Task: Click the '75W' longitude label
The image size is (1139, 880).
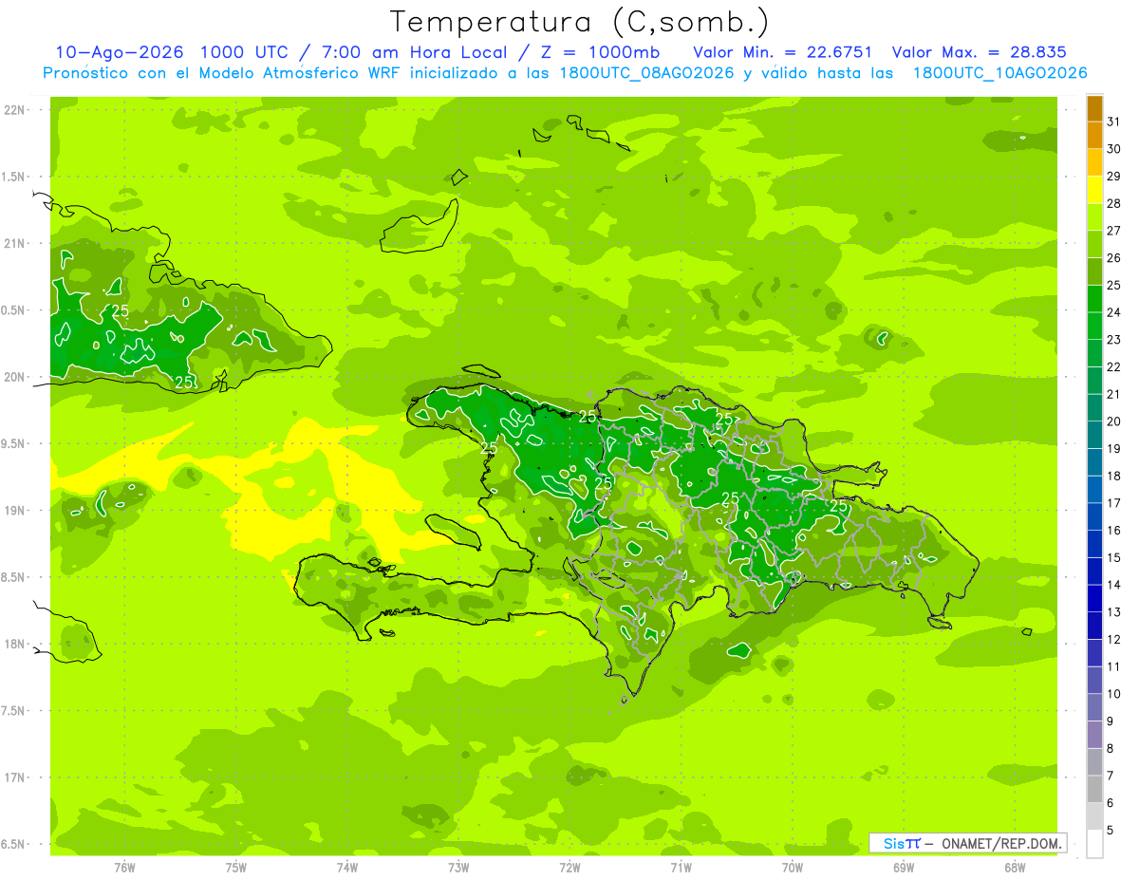Action: pyautogui.click(x=236, y=868)
